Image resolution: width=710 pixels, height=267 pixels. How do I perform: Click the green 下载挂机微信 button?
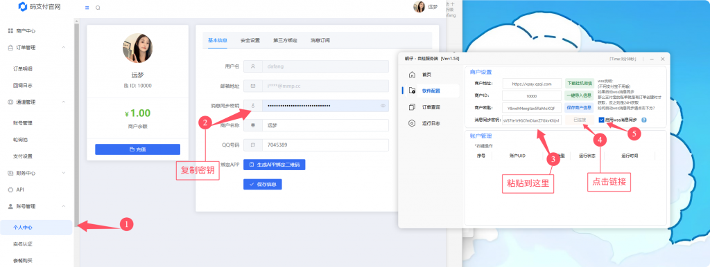pos(579,84)
